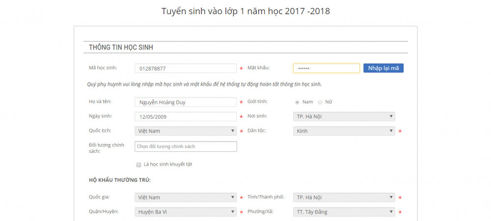Click the 'Tuyển sinh vào lớp 1' page title
491x221 pixels.
coord(245,11)
